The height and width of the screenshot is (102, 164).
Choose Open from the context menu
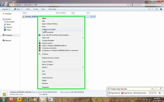click(44, 18)
